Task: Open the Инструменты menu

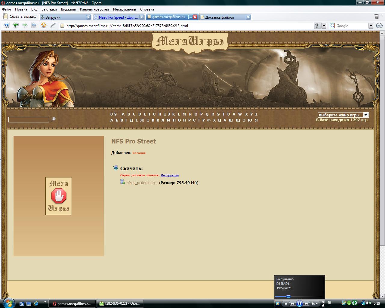Action: click(x=124, y=9)
